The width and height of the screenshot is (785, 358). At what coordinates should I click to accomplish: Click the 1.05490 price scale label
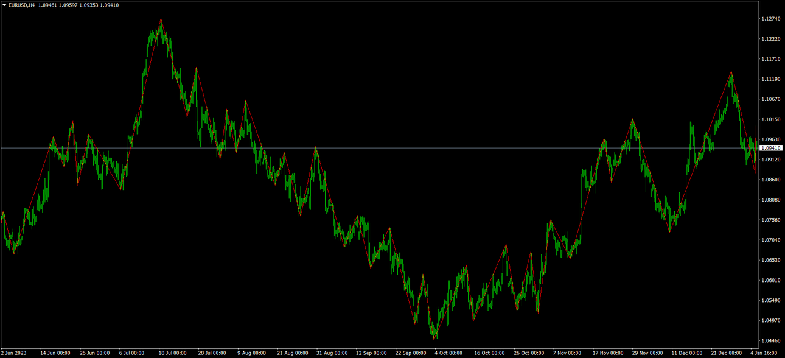771,300
